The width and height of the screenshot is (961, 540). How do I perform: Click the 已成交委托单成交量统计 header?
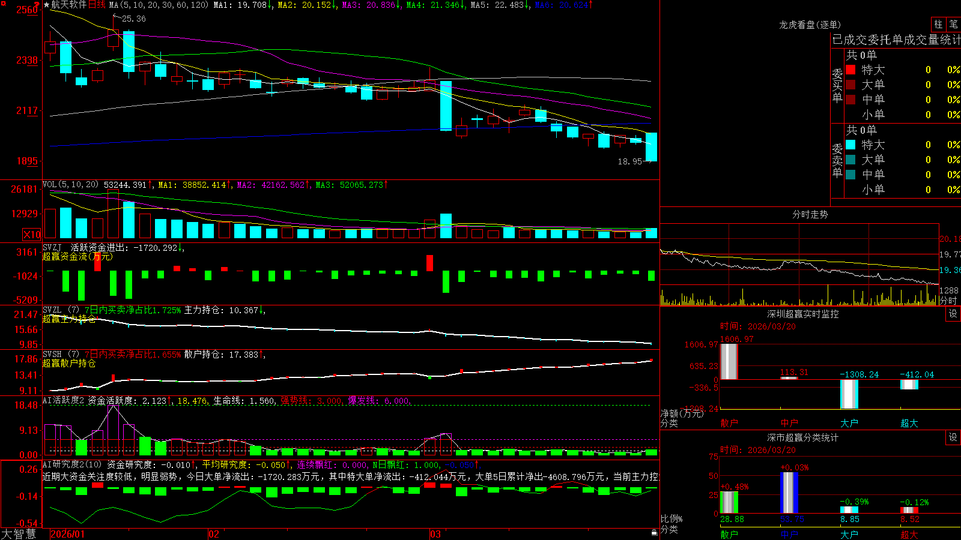(896, 40)
